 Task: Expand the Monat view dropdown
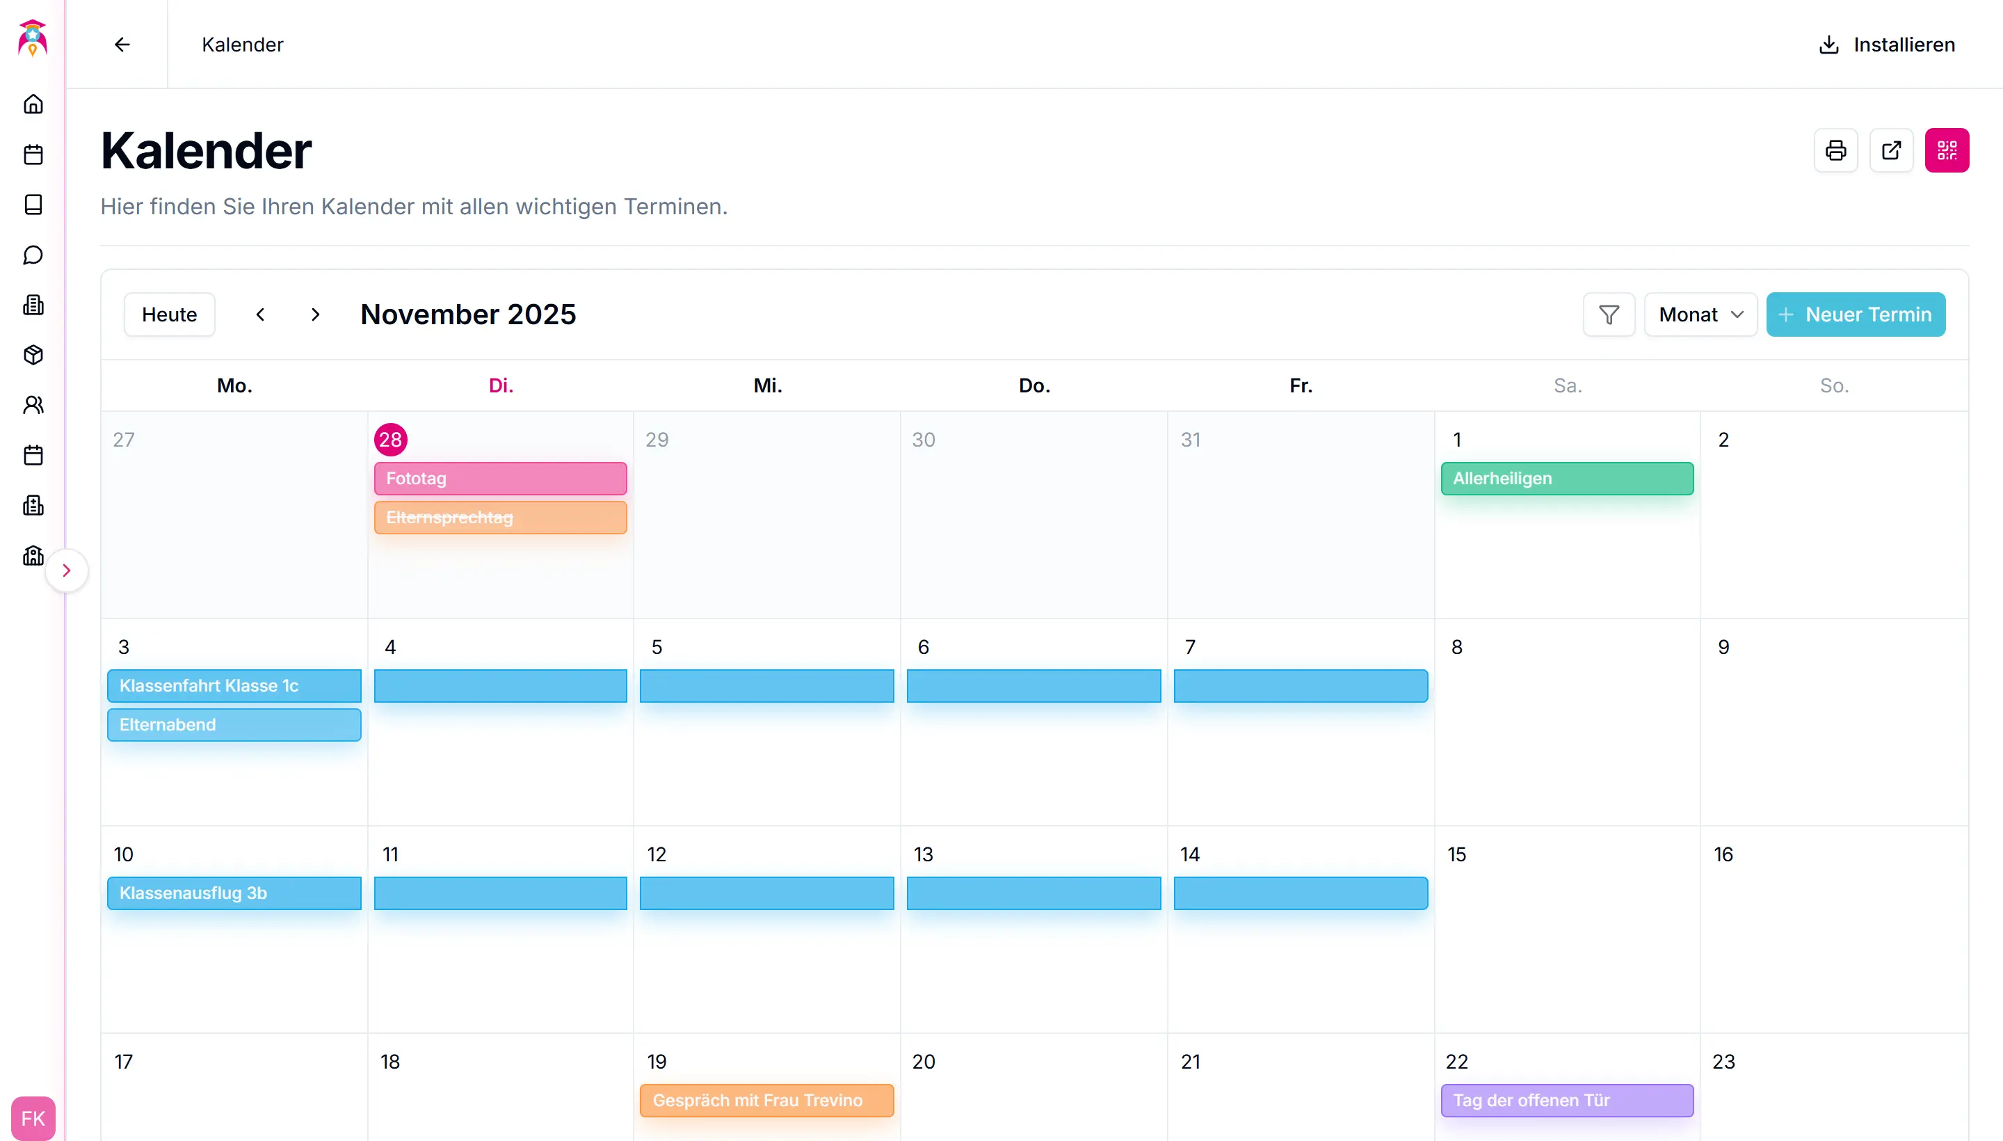point(1700,315)
